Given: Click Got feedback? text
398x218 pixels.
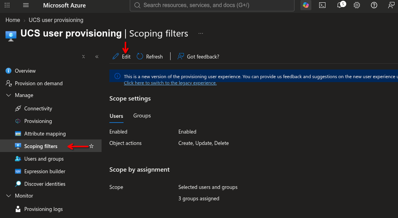Looking at the screenshot, I should [203, 57].
